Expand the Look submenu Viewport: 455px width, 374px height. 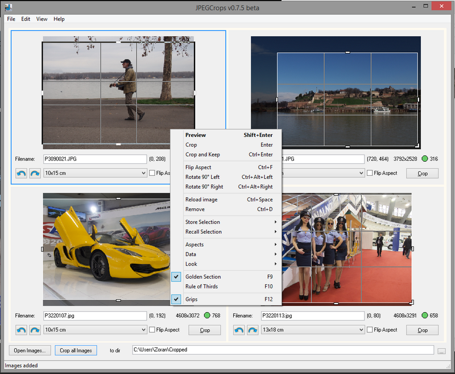[x=226, y=264]
